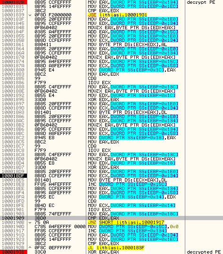The width and height of the screenshot is (223, 254).
Task: Click the down jump arrow at 1000190B
Action: click(30, 222)
